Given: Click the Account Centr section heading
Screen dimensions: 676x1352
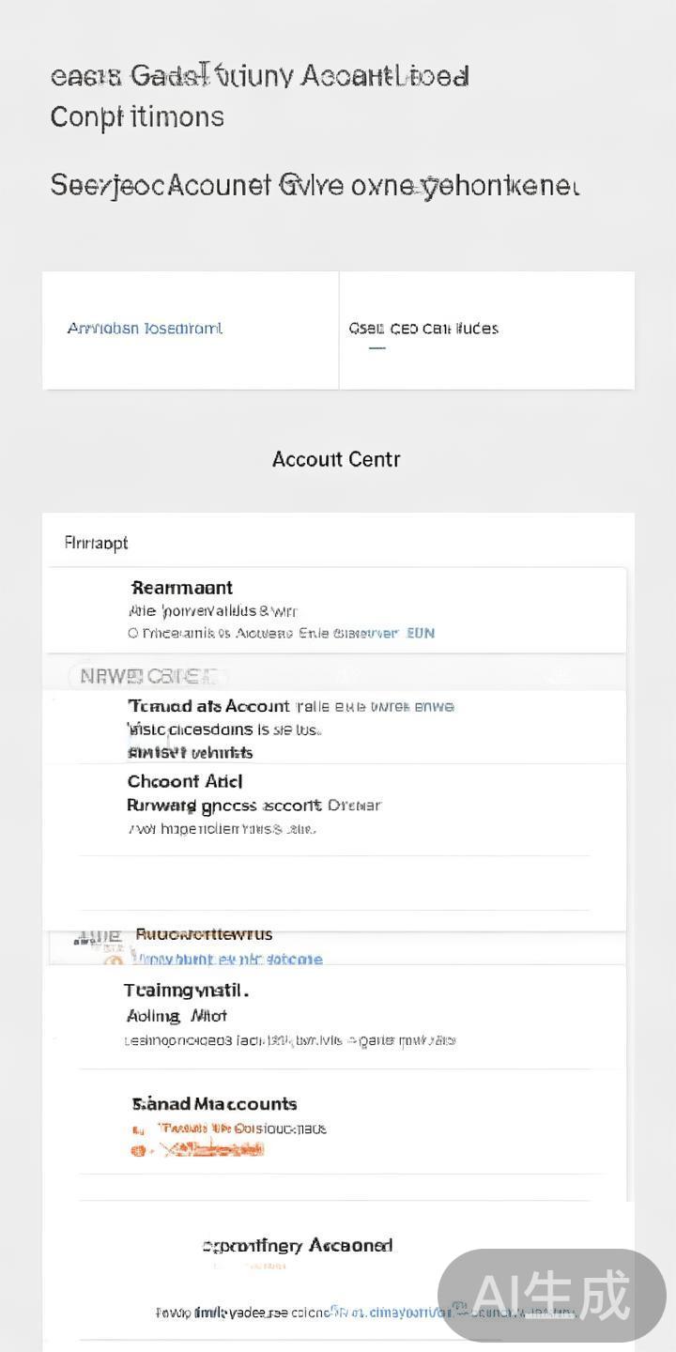Looking at the screenshot, I should coord(336,460).
